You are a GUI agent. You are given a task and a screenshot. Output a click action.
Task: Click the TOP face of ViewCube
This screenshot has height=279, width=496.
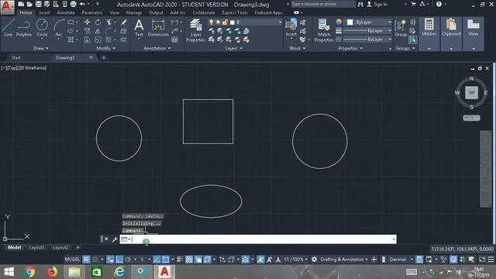pyautogui.click(x=471, y=93)
